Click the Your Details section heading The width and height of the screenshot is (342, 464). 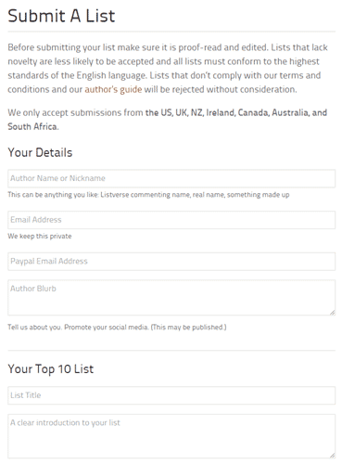pyautogui.click(x=40, y=152)
